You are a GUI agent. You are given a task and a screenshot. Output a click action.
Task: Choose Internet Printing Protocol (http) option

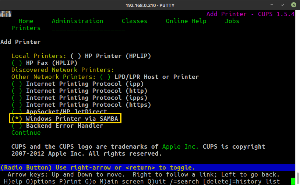click(17, 91)
